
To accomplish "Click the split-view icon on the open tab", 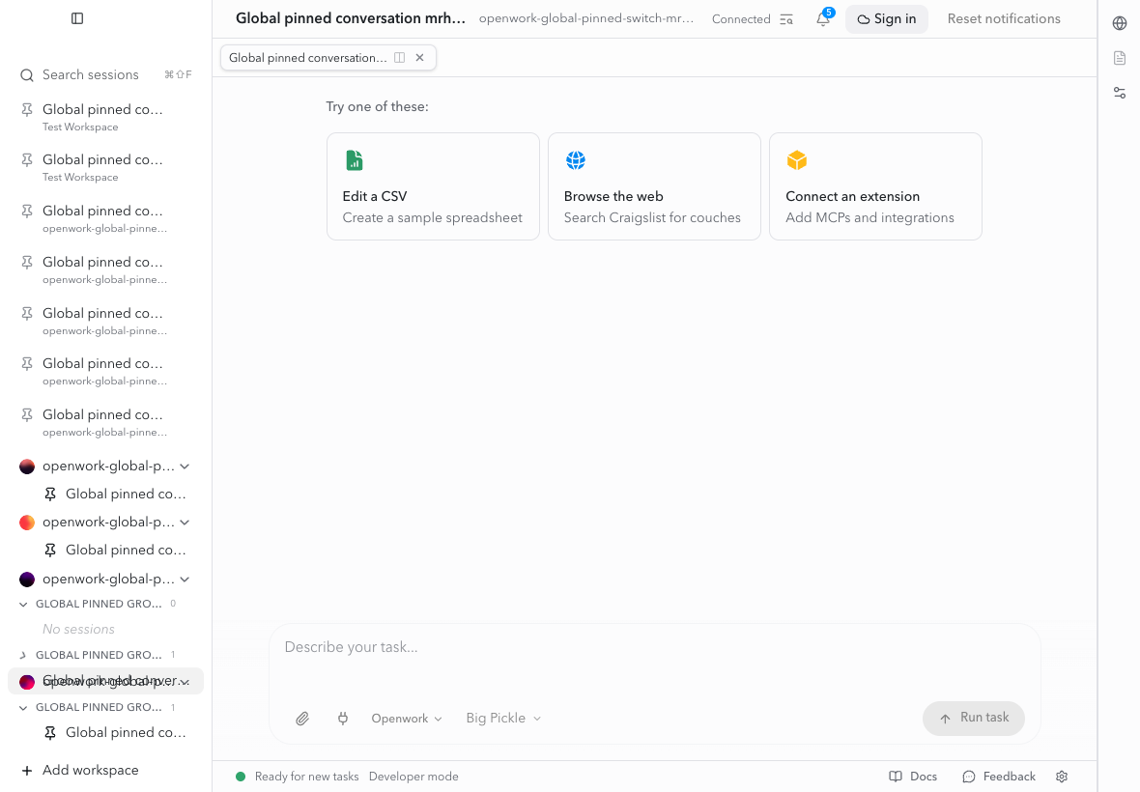I will (400, 58).
